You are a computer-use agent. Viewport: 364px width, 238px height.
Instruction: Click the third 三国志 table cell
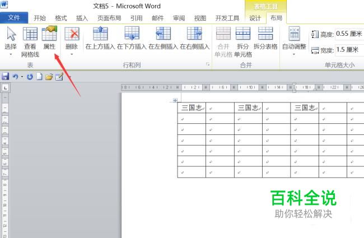tap(305, 108)
